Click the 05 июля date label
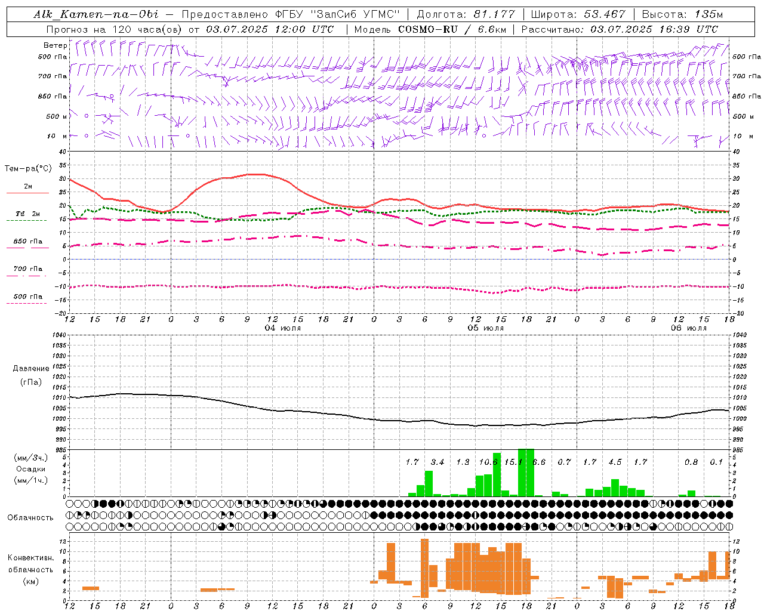764x611 pixels. 485,328
